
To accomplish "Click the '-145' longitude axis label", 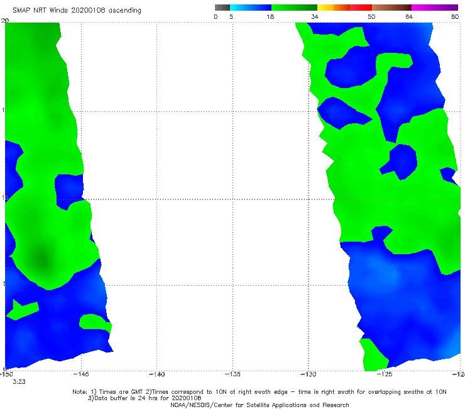I will click(x=81, y=374).
